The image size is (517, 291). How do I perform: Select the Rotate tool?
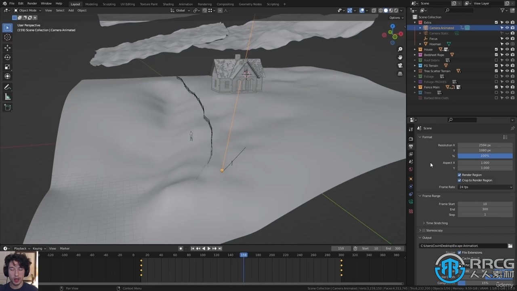[7, 57]
